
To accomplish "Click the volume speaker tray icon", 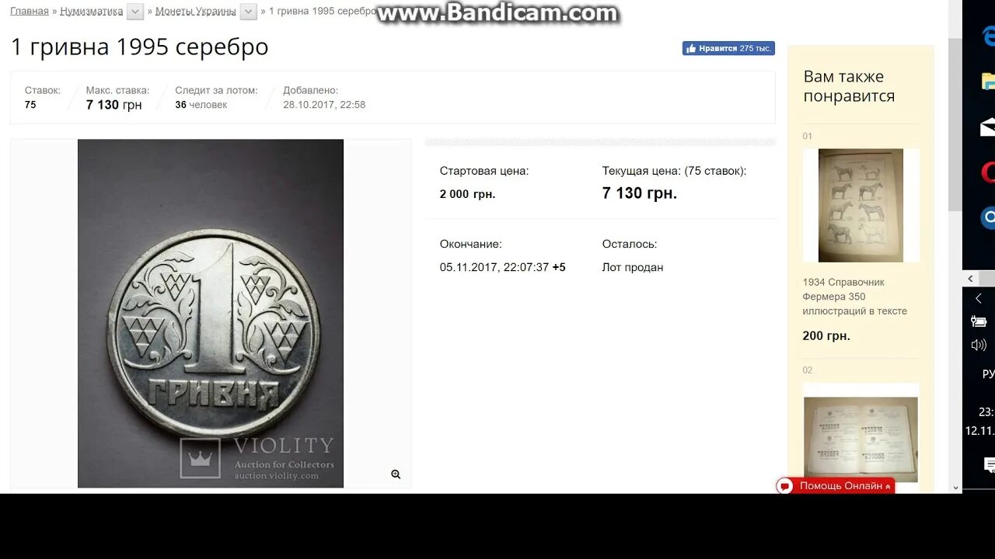I will coord(979,345).
